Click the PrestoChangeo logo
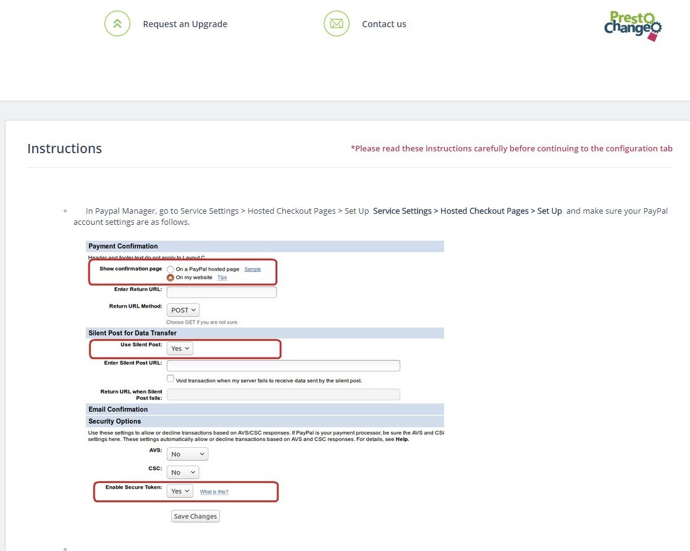The width and height of the screenshot is (690, 551). coord(633,26)
